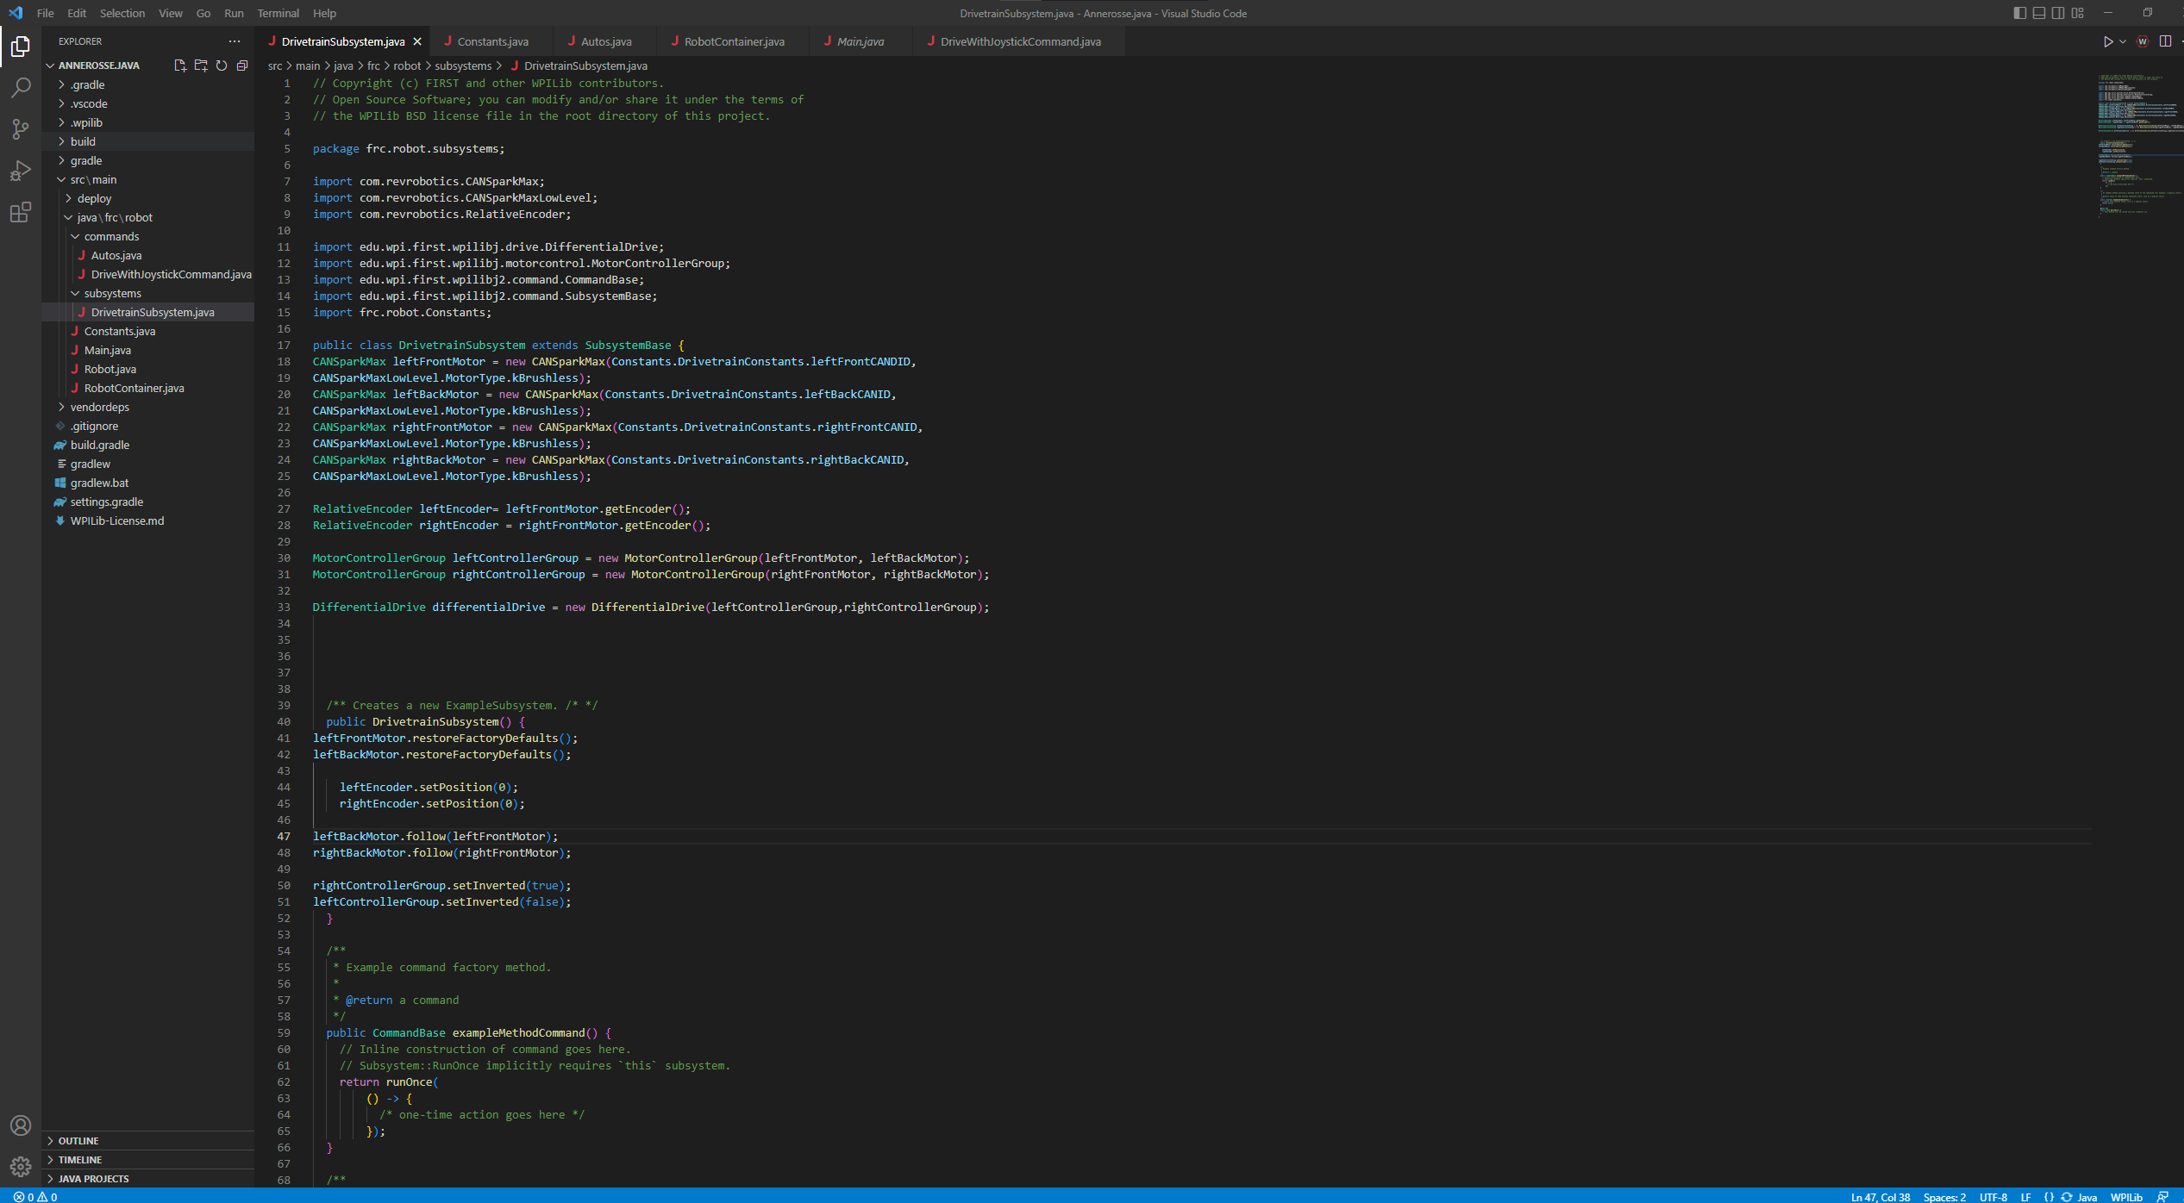This screenshot has height=1203, width=2184.
Task: Open the Terminal menu
Action: (x=278, y=13)
